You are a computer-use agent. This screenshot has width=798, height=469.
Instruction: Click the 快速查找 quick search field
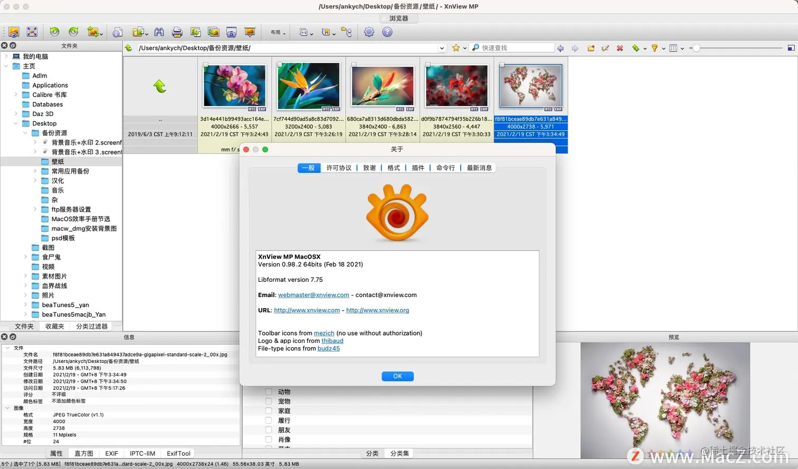[x=513, y=48]
